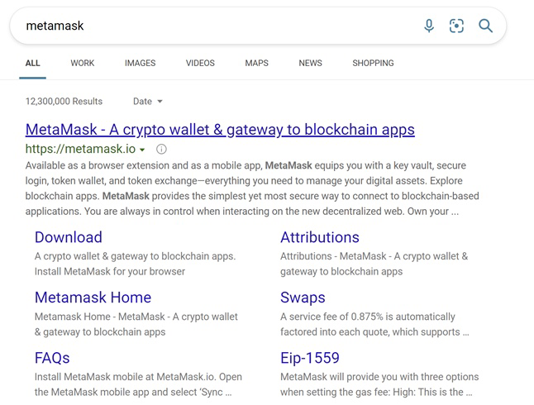Click the info icon beside metamask.io
534x405 pixels.
(161, 150)
